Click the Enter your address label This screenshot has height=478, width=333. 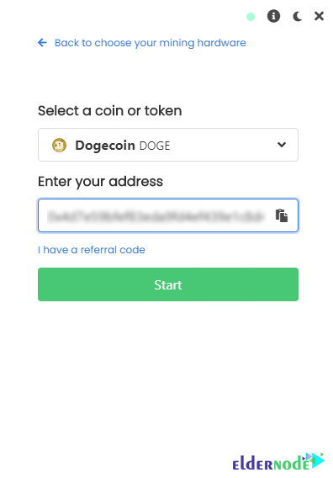pyautogui.click(x=100, y=182)
